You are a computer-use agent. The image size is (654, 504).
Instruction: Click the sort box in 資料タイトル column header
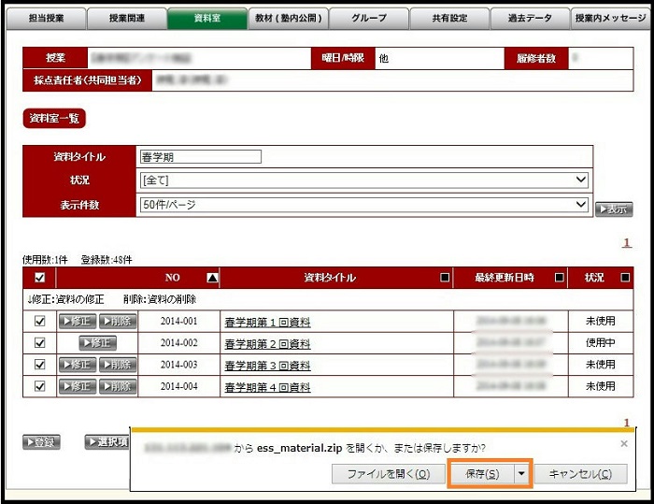[x=445, y=278]
